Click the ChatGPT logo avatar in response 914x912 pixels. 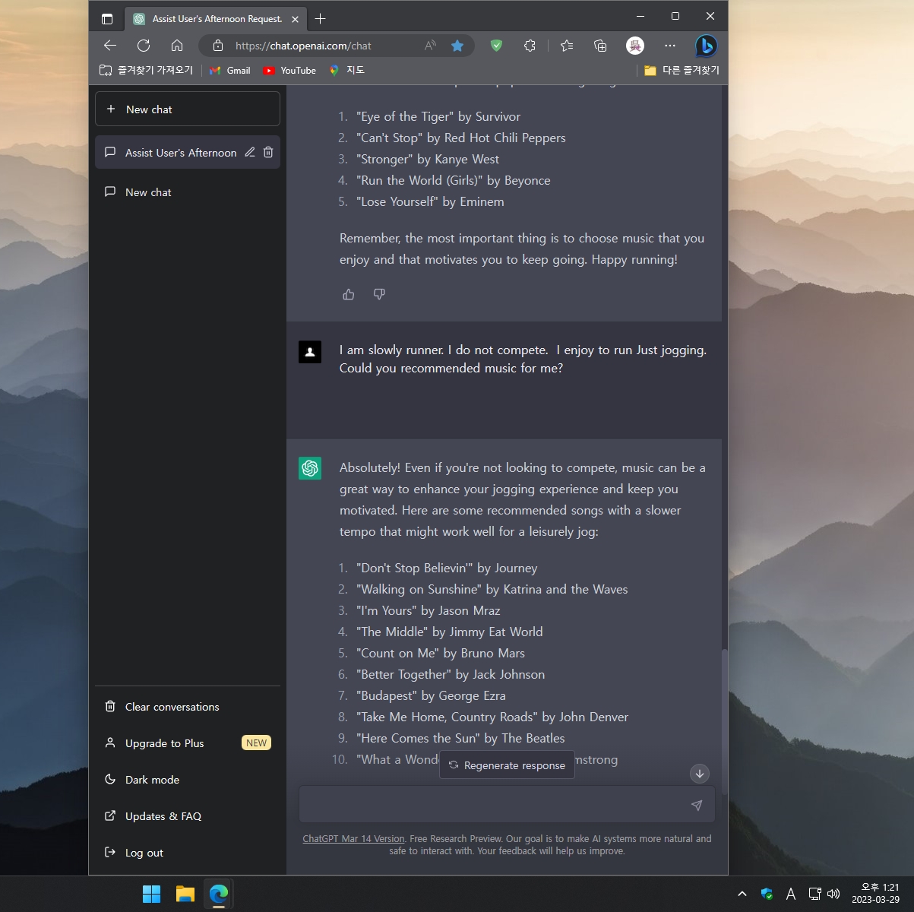[310, 468]
